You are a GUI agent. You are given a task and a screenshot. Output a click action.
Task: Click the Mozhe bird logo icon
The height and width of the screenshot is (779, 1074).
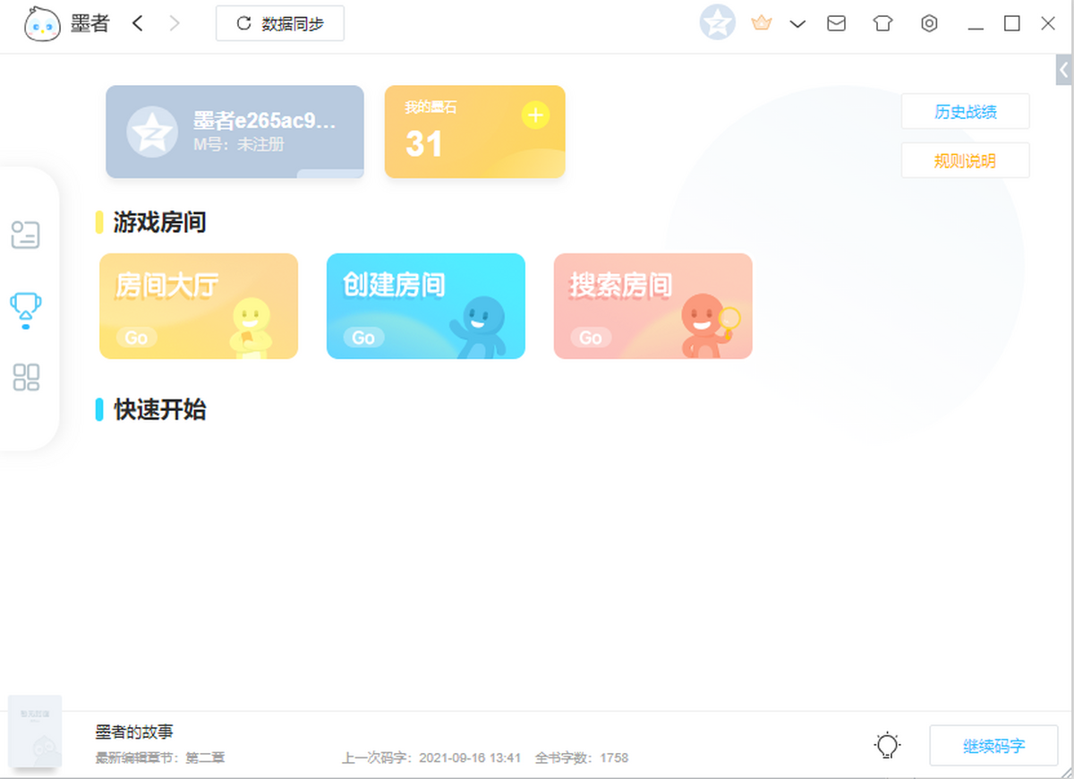[x=43, y=24]
